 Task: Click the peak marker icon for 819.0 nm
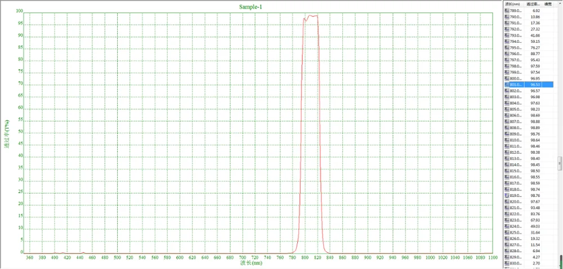[x=507, y=196]
